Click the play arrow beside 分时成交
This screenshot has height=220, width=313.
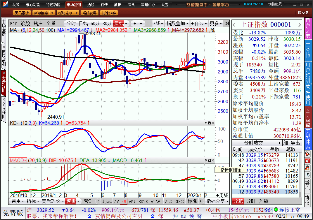click(x=279, y=143)
